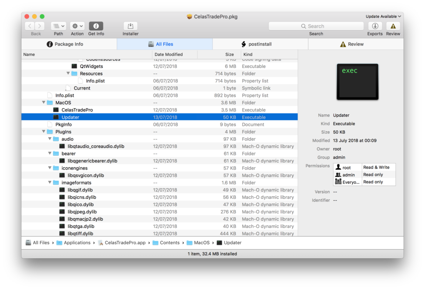This screenshot has width=425, height=289.
Task: Open the Installer toolbar icon
Action: 130,26
